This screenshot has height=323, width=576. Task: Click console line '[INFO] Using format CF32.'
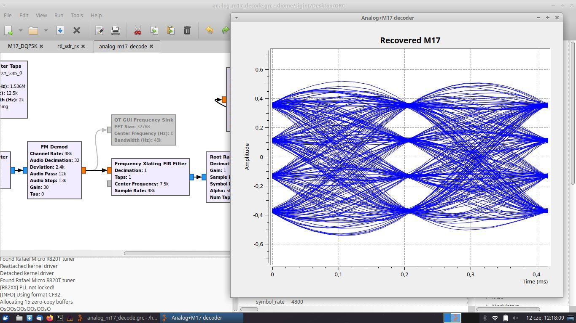click(31, 294)
